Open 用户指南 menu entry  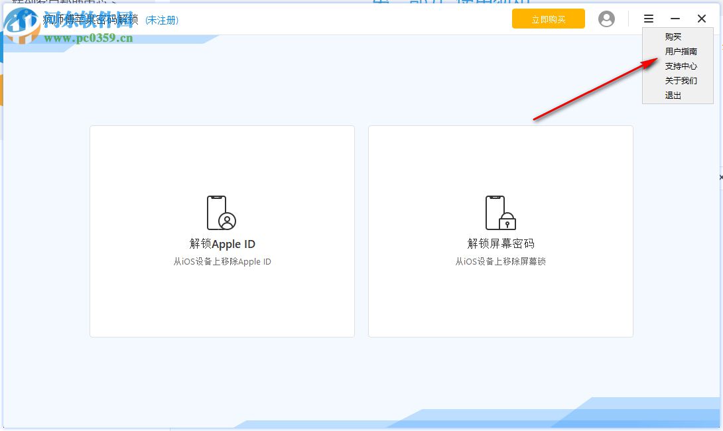pyautogui.click(x=683, y=52)
